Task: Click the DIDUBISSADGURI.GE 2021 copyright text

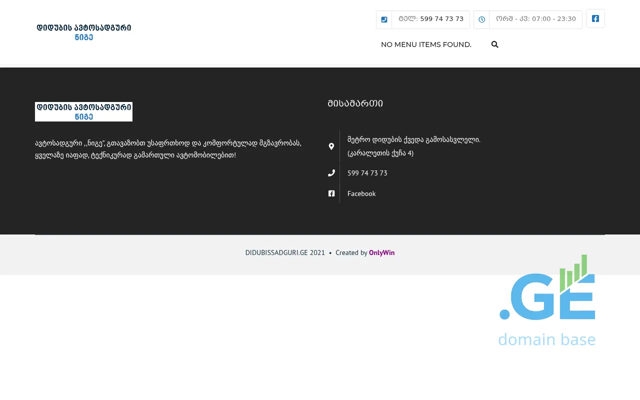Action: 285,253
